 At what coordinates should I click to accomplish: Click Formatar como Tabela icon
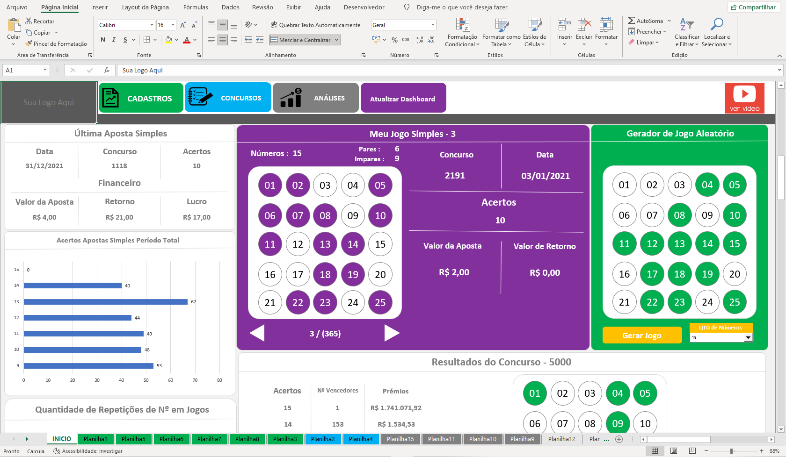[x=502, y=26]
